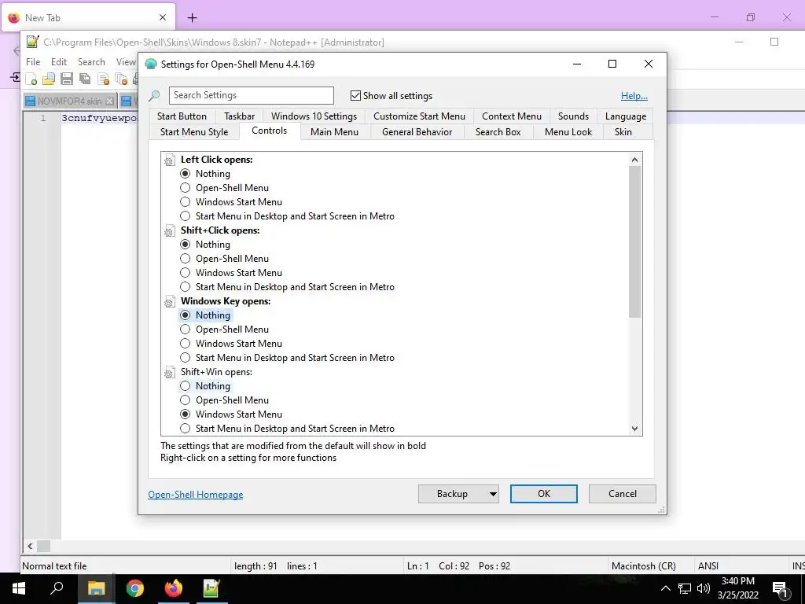Open Notepad++ Search menu

coord(91,62)
